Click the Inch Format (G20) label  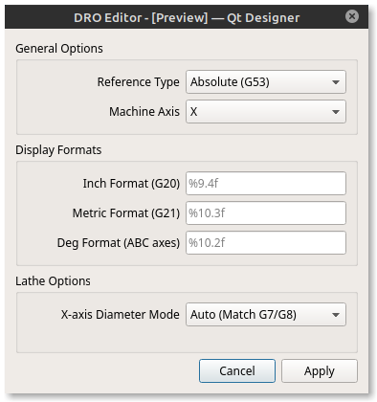(x=131, y=184)
